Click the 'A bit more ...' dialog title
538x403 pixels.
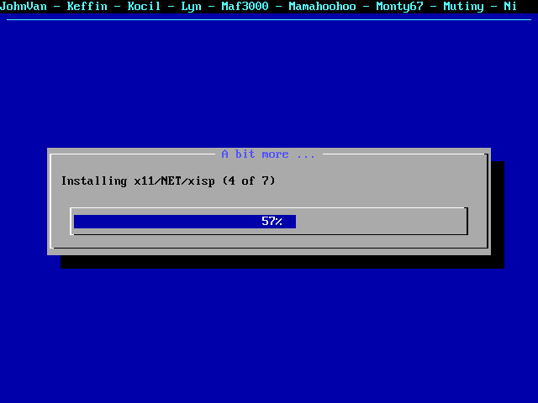click(x=268, y=154)
